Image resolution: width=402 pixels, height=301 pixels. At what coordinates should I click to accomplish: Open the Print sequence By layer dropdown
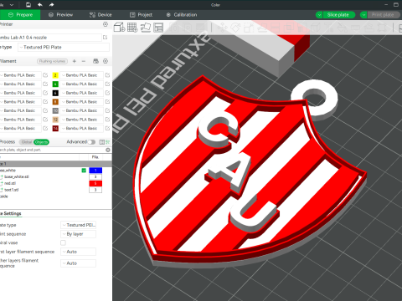[78, 234]
